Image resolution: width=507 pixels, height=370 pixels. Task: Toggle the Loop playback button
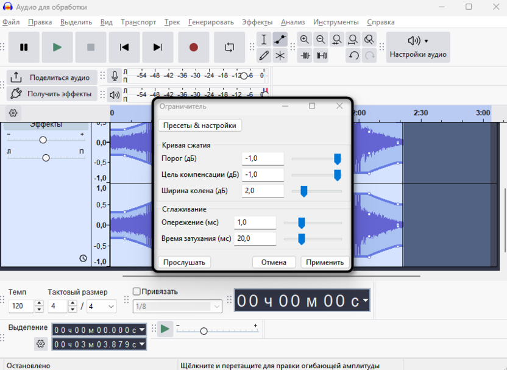(229, 48)
